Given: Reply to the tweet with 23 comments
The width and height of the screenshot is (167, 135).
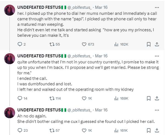Looking at the screenshot, I should click(x=20, y=130).
